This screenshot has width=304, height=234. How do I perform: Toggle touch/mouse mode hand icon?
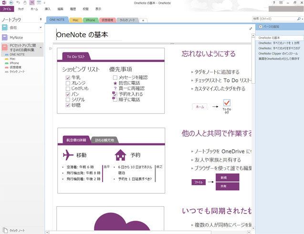click(x=25, y=3)
